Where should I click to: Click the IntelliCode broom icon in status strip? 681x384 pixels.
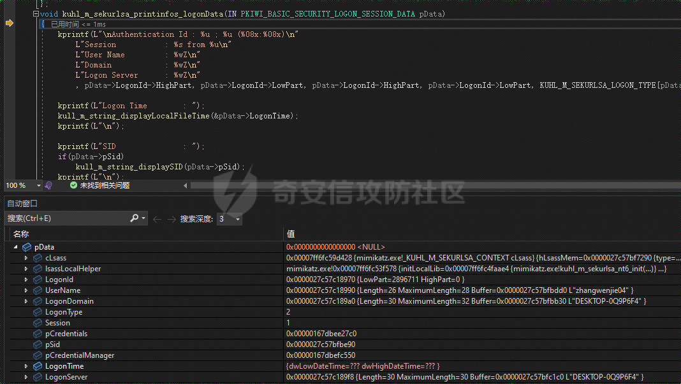(x=48, y=186)
